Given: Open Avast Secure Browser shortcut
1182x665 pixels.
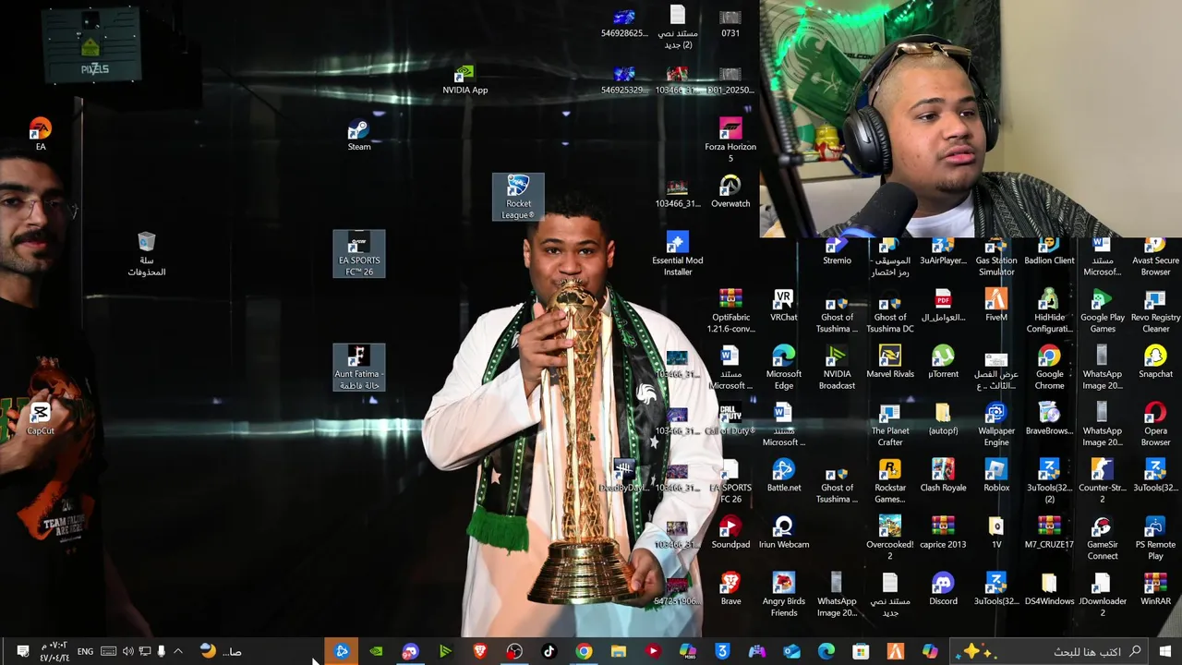Looking at the screenshot, I should click(1155, 258).
